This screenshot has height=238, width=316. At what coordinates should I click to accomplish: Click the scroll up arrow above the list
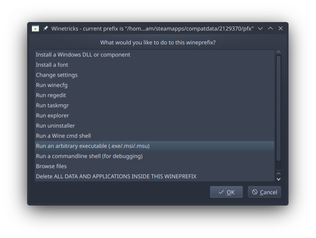(x=278, y=52)
